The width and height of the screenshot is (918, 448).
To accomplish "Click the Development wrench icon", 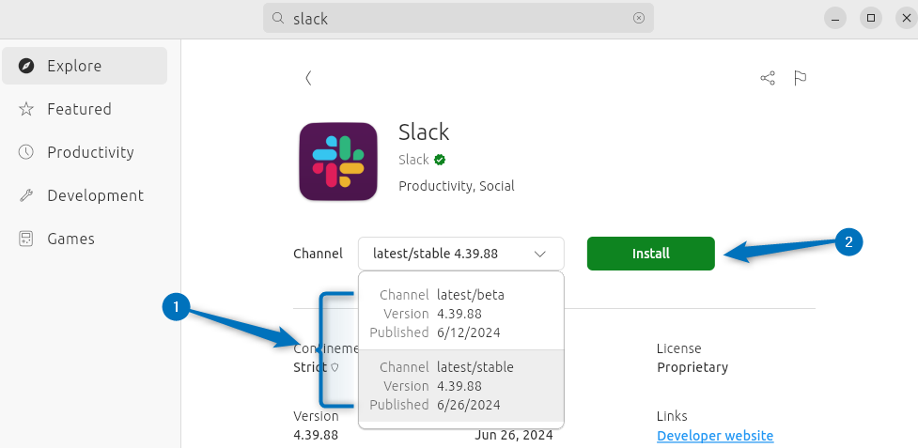I will coord(26,195).
